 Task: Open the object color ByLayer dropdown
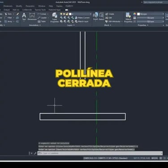[x=163, y=14]
